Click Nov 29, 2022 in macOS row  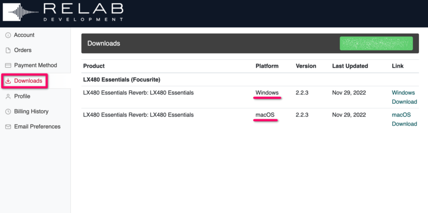(349, 115)
